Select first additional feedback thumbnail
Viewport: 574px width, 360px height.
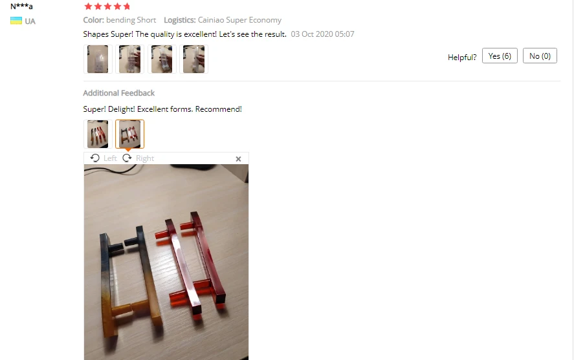[98, 134]
